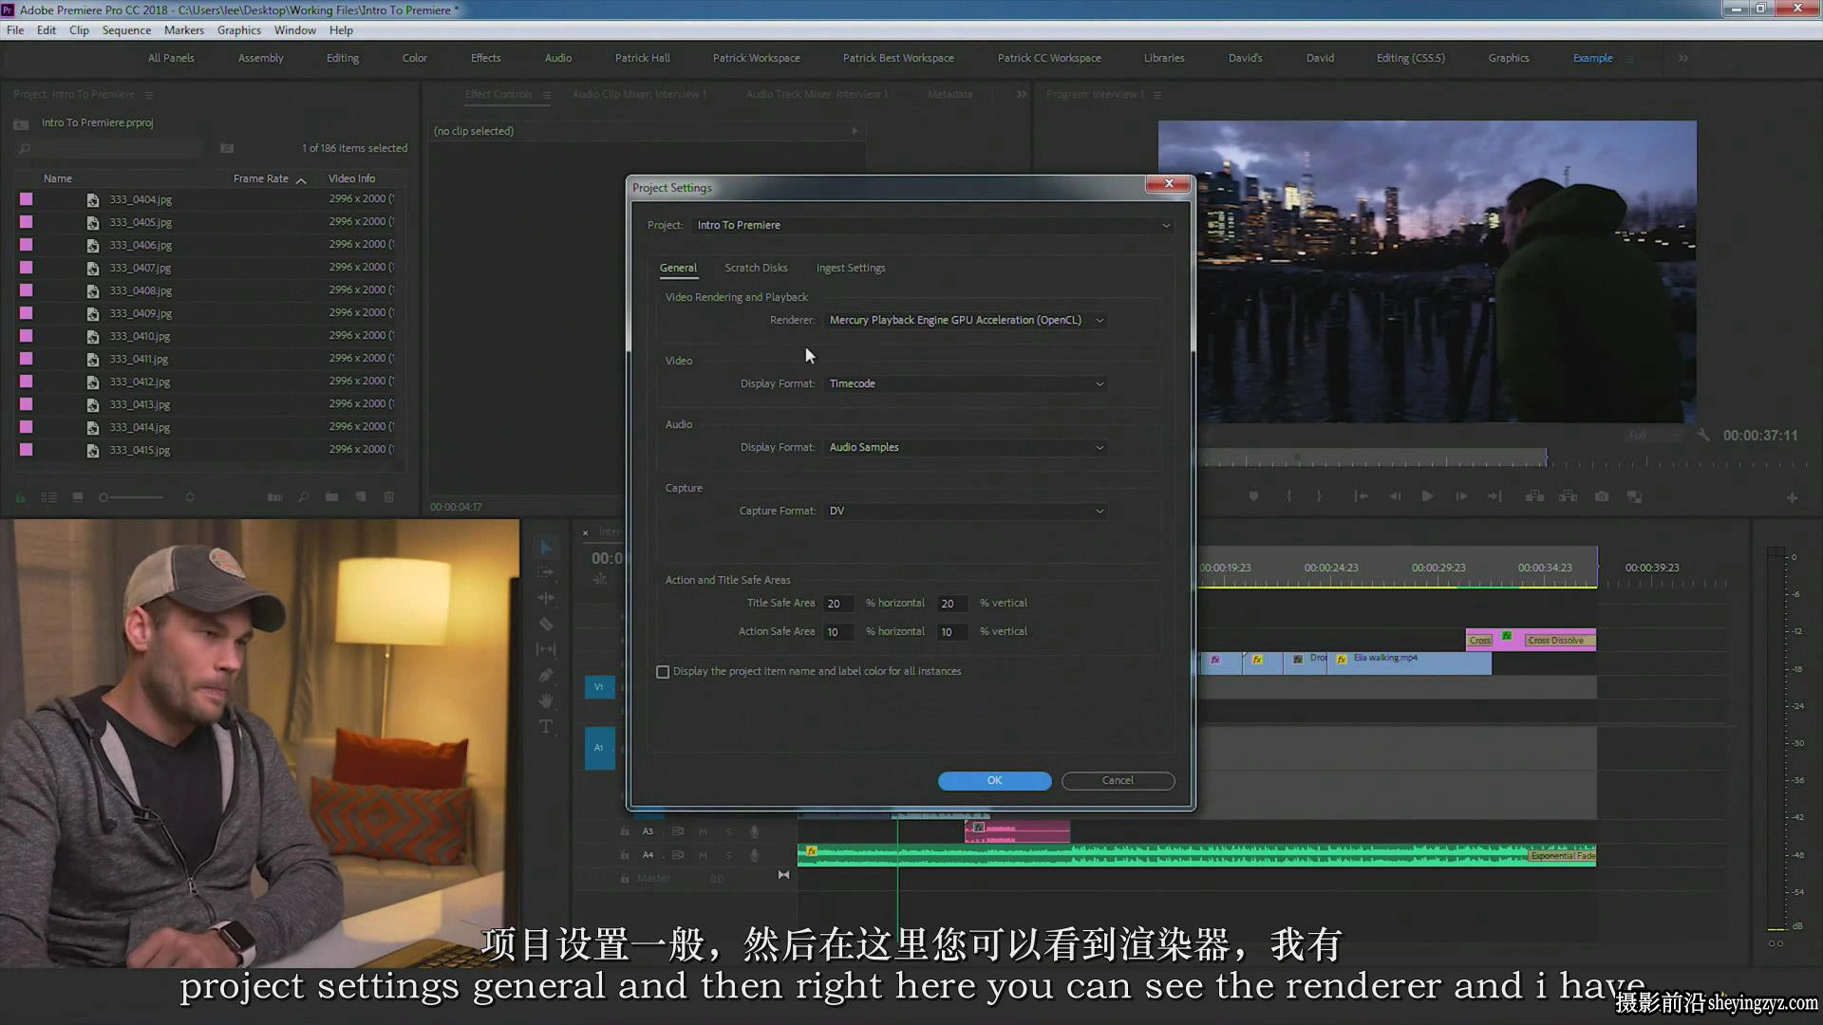Click the Title Safe Area horizontal field
This screenshot has height=1025, width=1823.
838,604
